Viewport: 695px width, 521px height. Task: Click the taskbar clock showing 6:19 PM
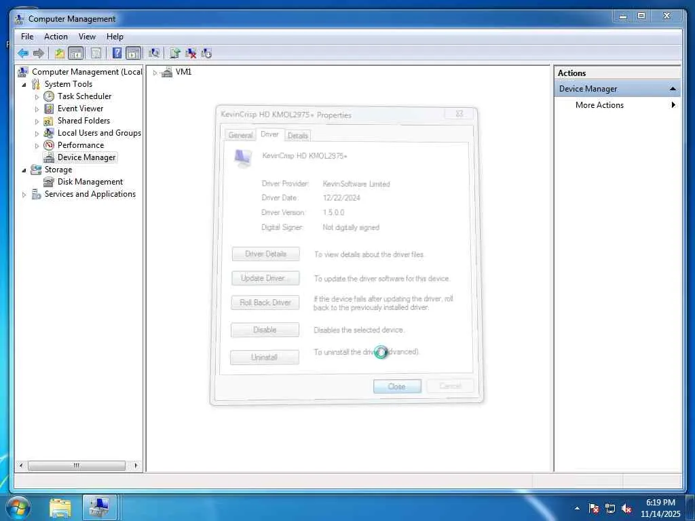(x=660, y=507)
